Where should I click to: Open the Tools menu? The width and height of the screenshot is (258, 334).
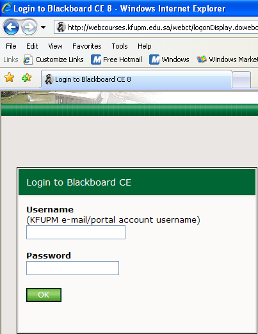tap(120, 46)
